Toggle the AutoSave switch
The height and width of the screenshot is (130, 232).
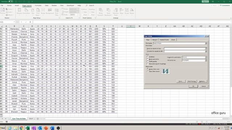11,1
